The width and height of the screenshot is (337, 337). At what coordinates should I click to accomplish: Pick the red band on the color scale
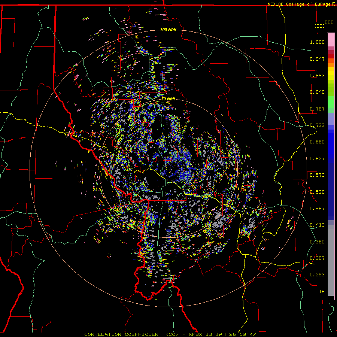331,56
